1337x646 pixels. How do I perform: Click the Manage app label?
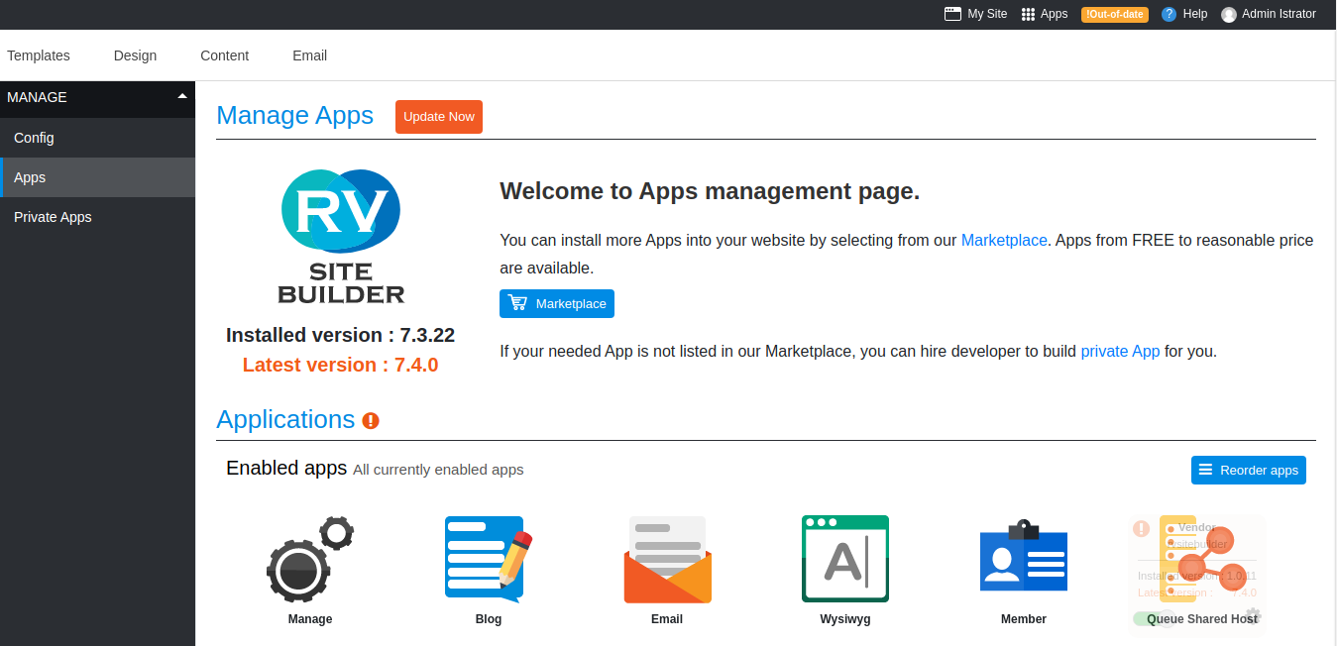(x=310, y=619)
